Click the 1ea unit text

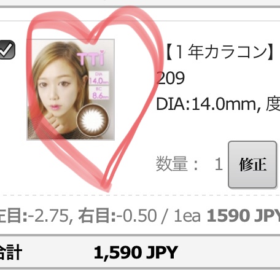(x=187, y=216)
